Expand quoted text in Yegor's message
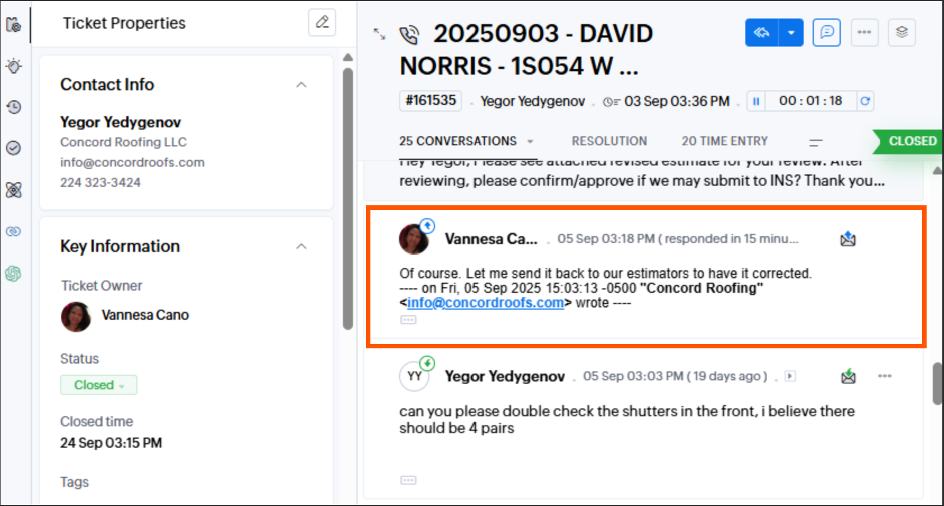This screenshot has width=944, height=506. (408, 481)
